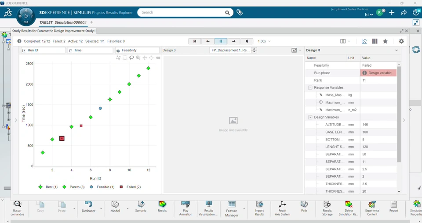Image resolution: width=422 pixels, height=223 pixels.
Task: Open the scatter plot view icon
Action: pyautogui.click(x=364, y=41)
